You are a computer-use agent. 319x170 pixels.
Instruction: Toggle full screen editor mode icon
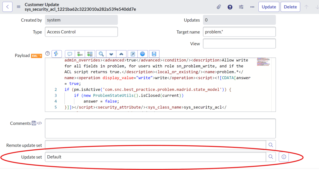pyautogui.click(x=133, y=54)
